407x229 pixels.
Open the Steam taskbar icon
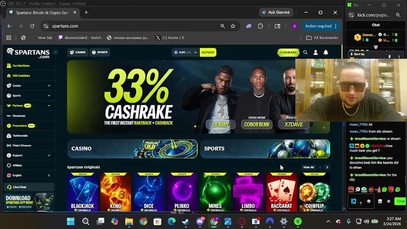pos(186,221)
